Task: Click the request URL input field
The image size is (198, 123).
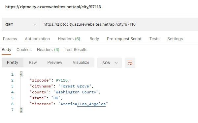Action: pos(119,24)
